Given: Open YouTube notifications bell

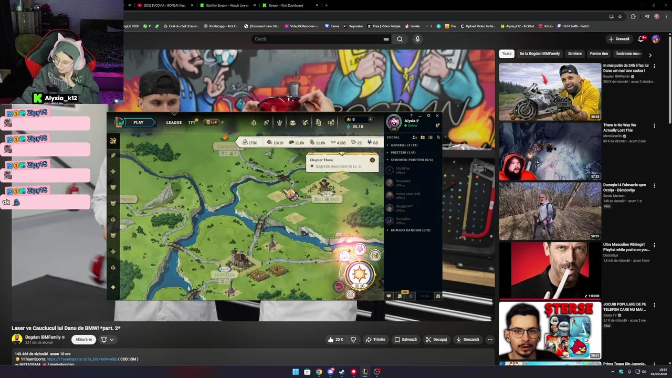Looking at the screenshot, I should pos(641,39).
